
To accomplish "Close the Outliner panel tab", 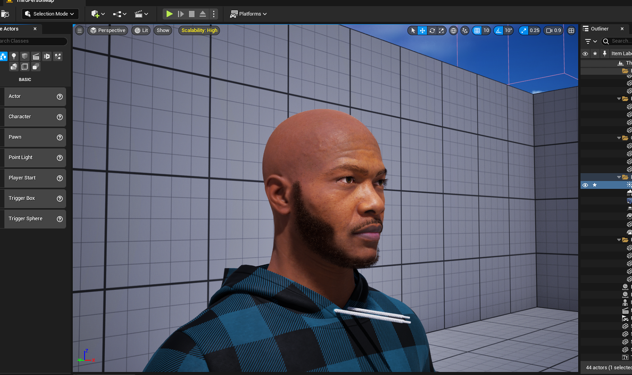I will (x=622, y=29).
